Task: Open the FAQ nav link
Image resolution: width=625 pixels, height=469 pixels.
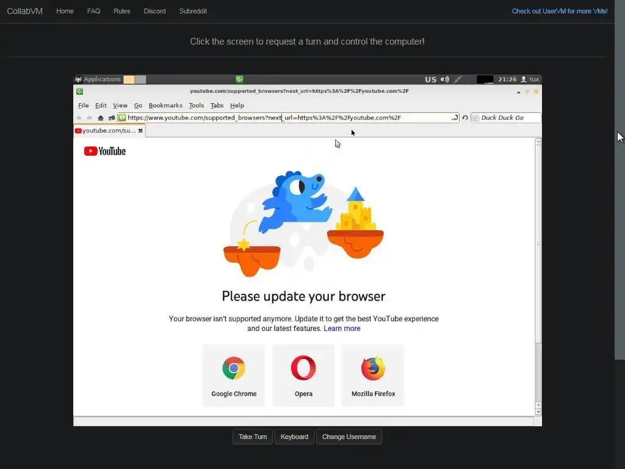Action: coord(93,11)
